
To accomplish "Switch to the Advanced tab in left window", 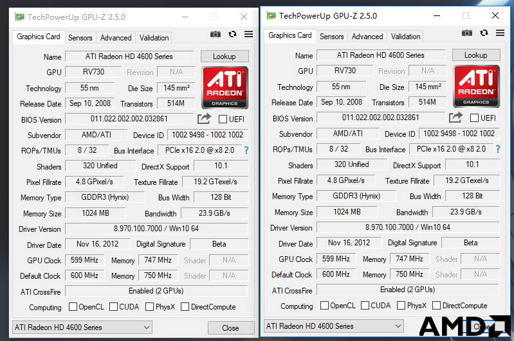I will pos(116,38).
